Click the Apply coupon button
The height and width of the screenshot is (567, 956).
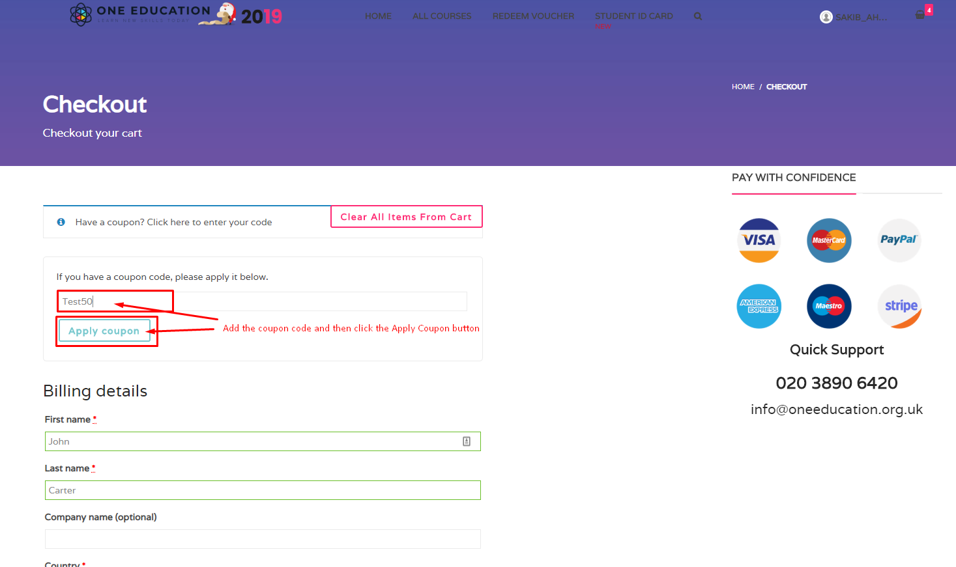[104, 331]
